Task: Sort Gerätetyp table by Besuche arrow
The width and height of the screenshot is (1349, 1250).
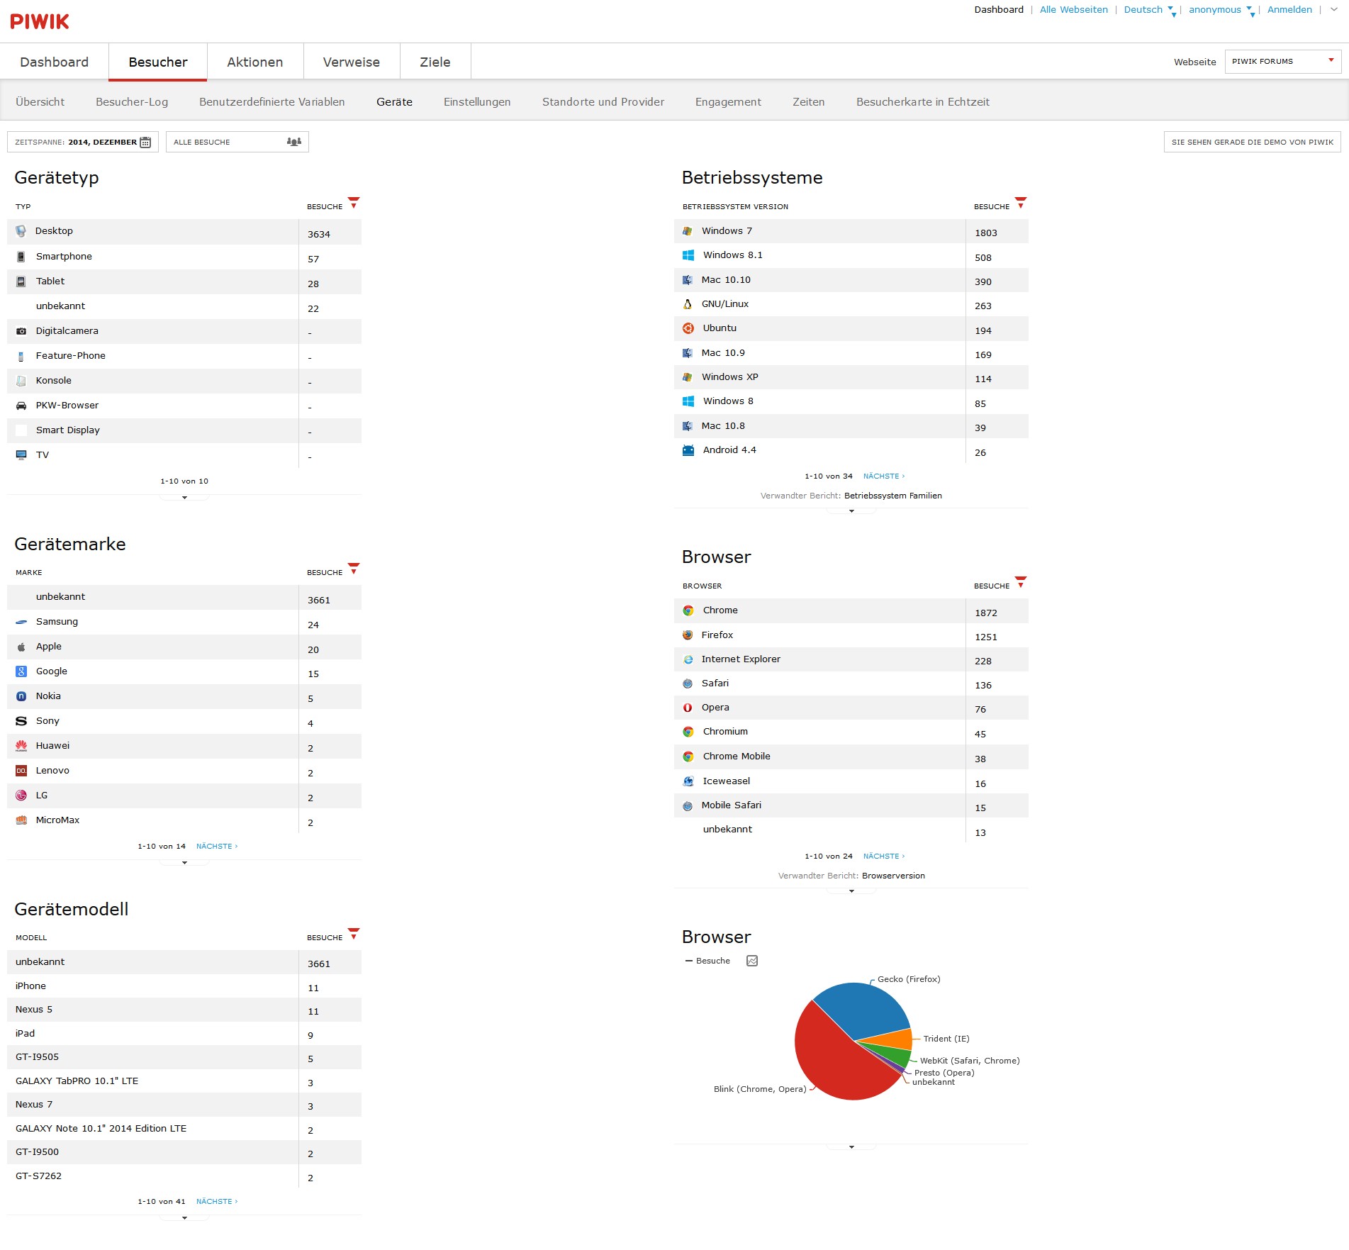Action: click(x=354, y=203)
